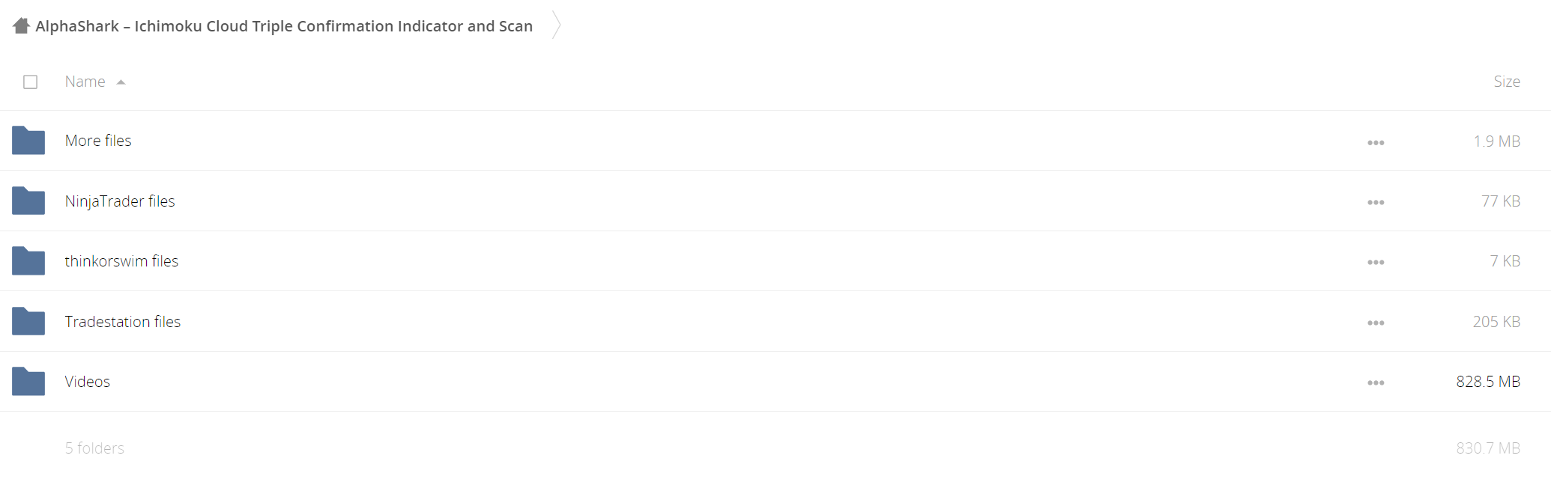Open the thinkorswim files folder icon
This screenshot has width=1551, height=491.
coord(28,260)
